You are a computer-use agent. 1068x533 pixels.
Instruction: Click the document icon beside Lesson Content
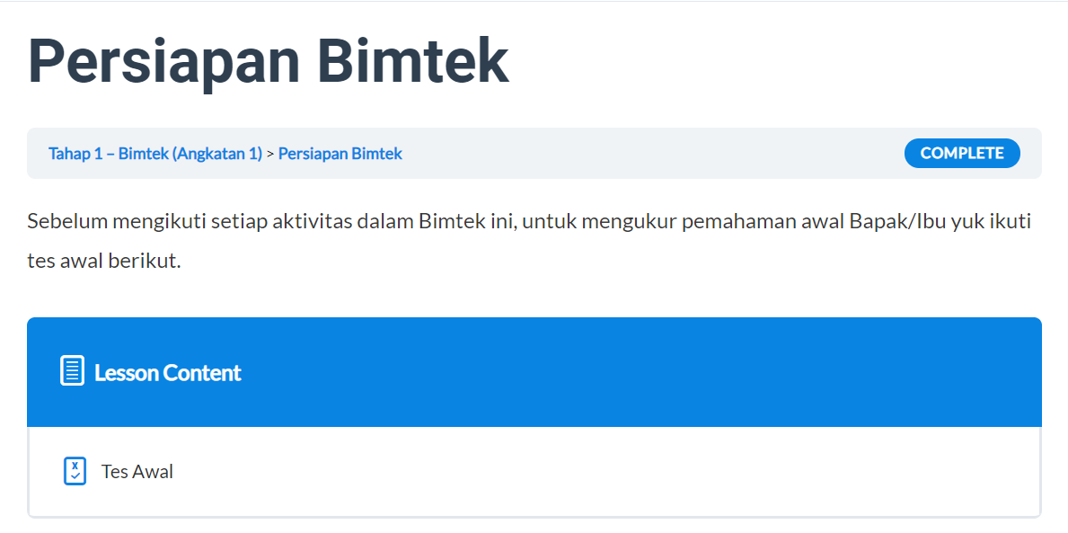(71, 371)
